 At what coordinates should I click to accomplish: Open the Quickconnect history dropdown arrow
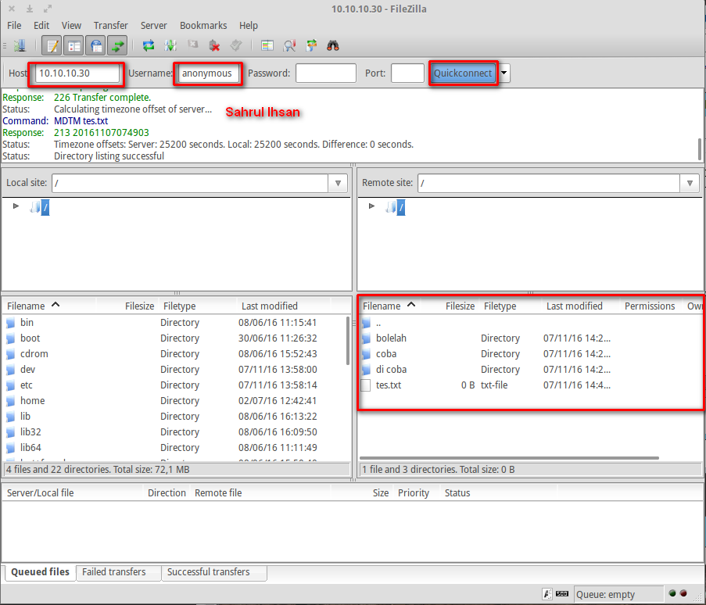pyautogui.click(x=504, y=73)
